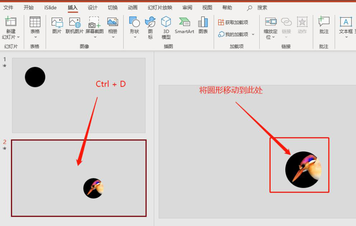Expand the 屏幕截图 screenshot dropdown
This screenshot has height=226, width=356.
point(94,37)
